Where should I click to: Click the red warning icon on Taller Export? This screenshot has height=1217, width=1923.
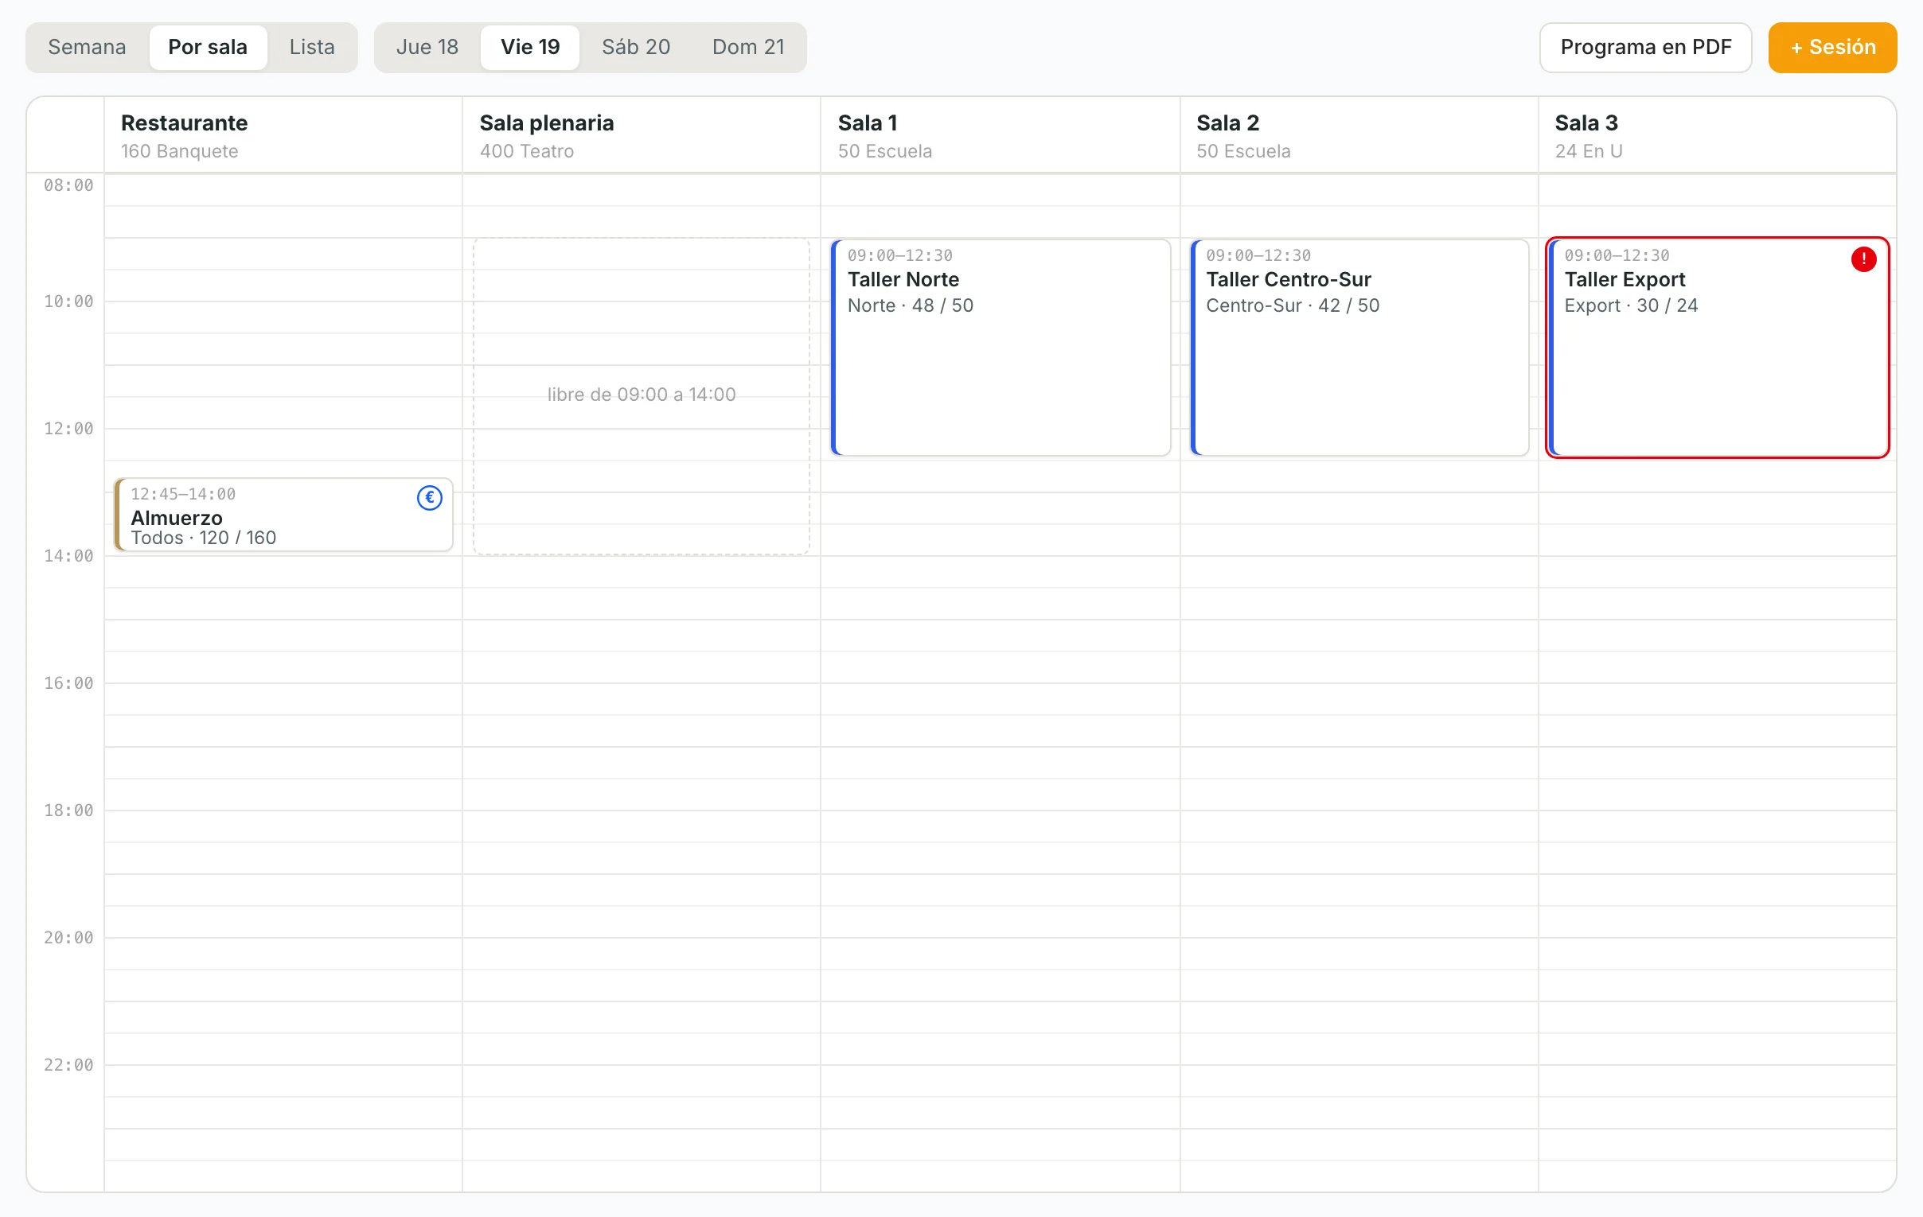pyautogui.click(x=1863, y=259)
